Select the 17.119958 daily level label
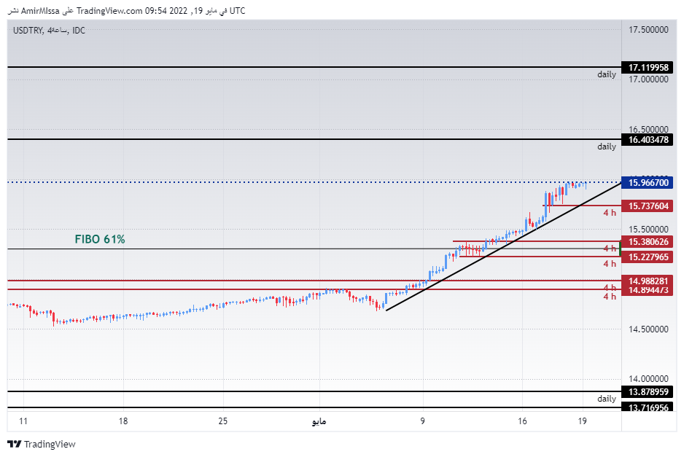 click(648, 67)
